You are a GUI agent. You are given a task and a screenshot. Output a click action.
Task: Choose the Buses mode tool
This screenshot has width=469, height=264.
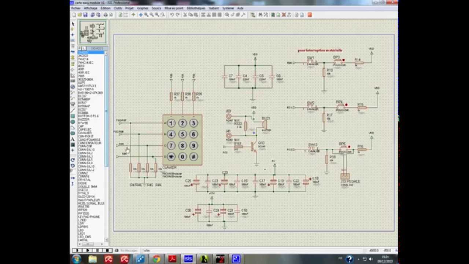point(73,52)
